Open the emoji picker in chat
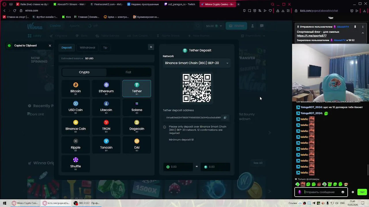This screenshot has height=207, width=369. [343, 192]
